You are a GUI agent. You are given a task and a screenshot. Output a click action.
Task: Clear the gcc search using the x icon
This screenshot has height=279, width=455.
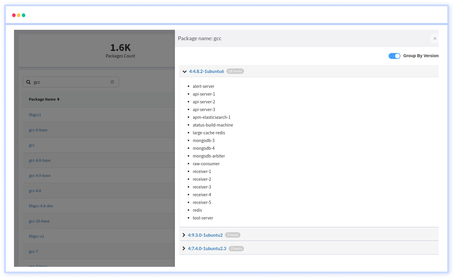[x=112, y=82]
